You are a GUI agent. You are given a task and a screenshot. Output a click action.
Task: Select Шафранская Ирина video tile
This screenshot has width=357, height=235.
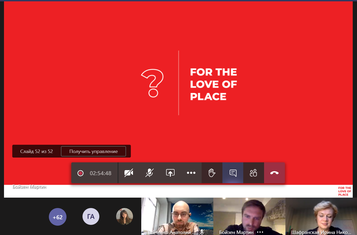[x=321, y=216]
